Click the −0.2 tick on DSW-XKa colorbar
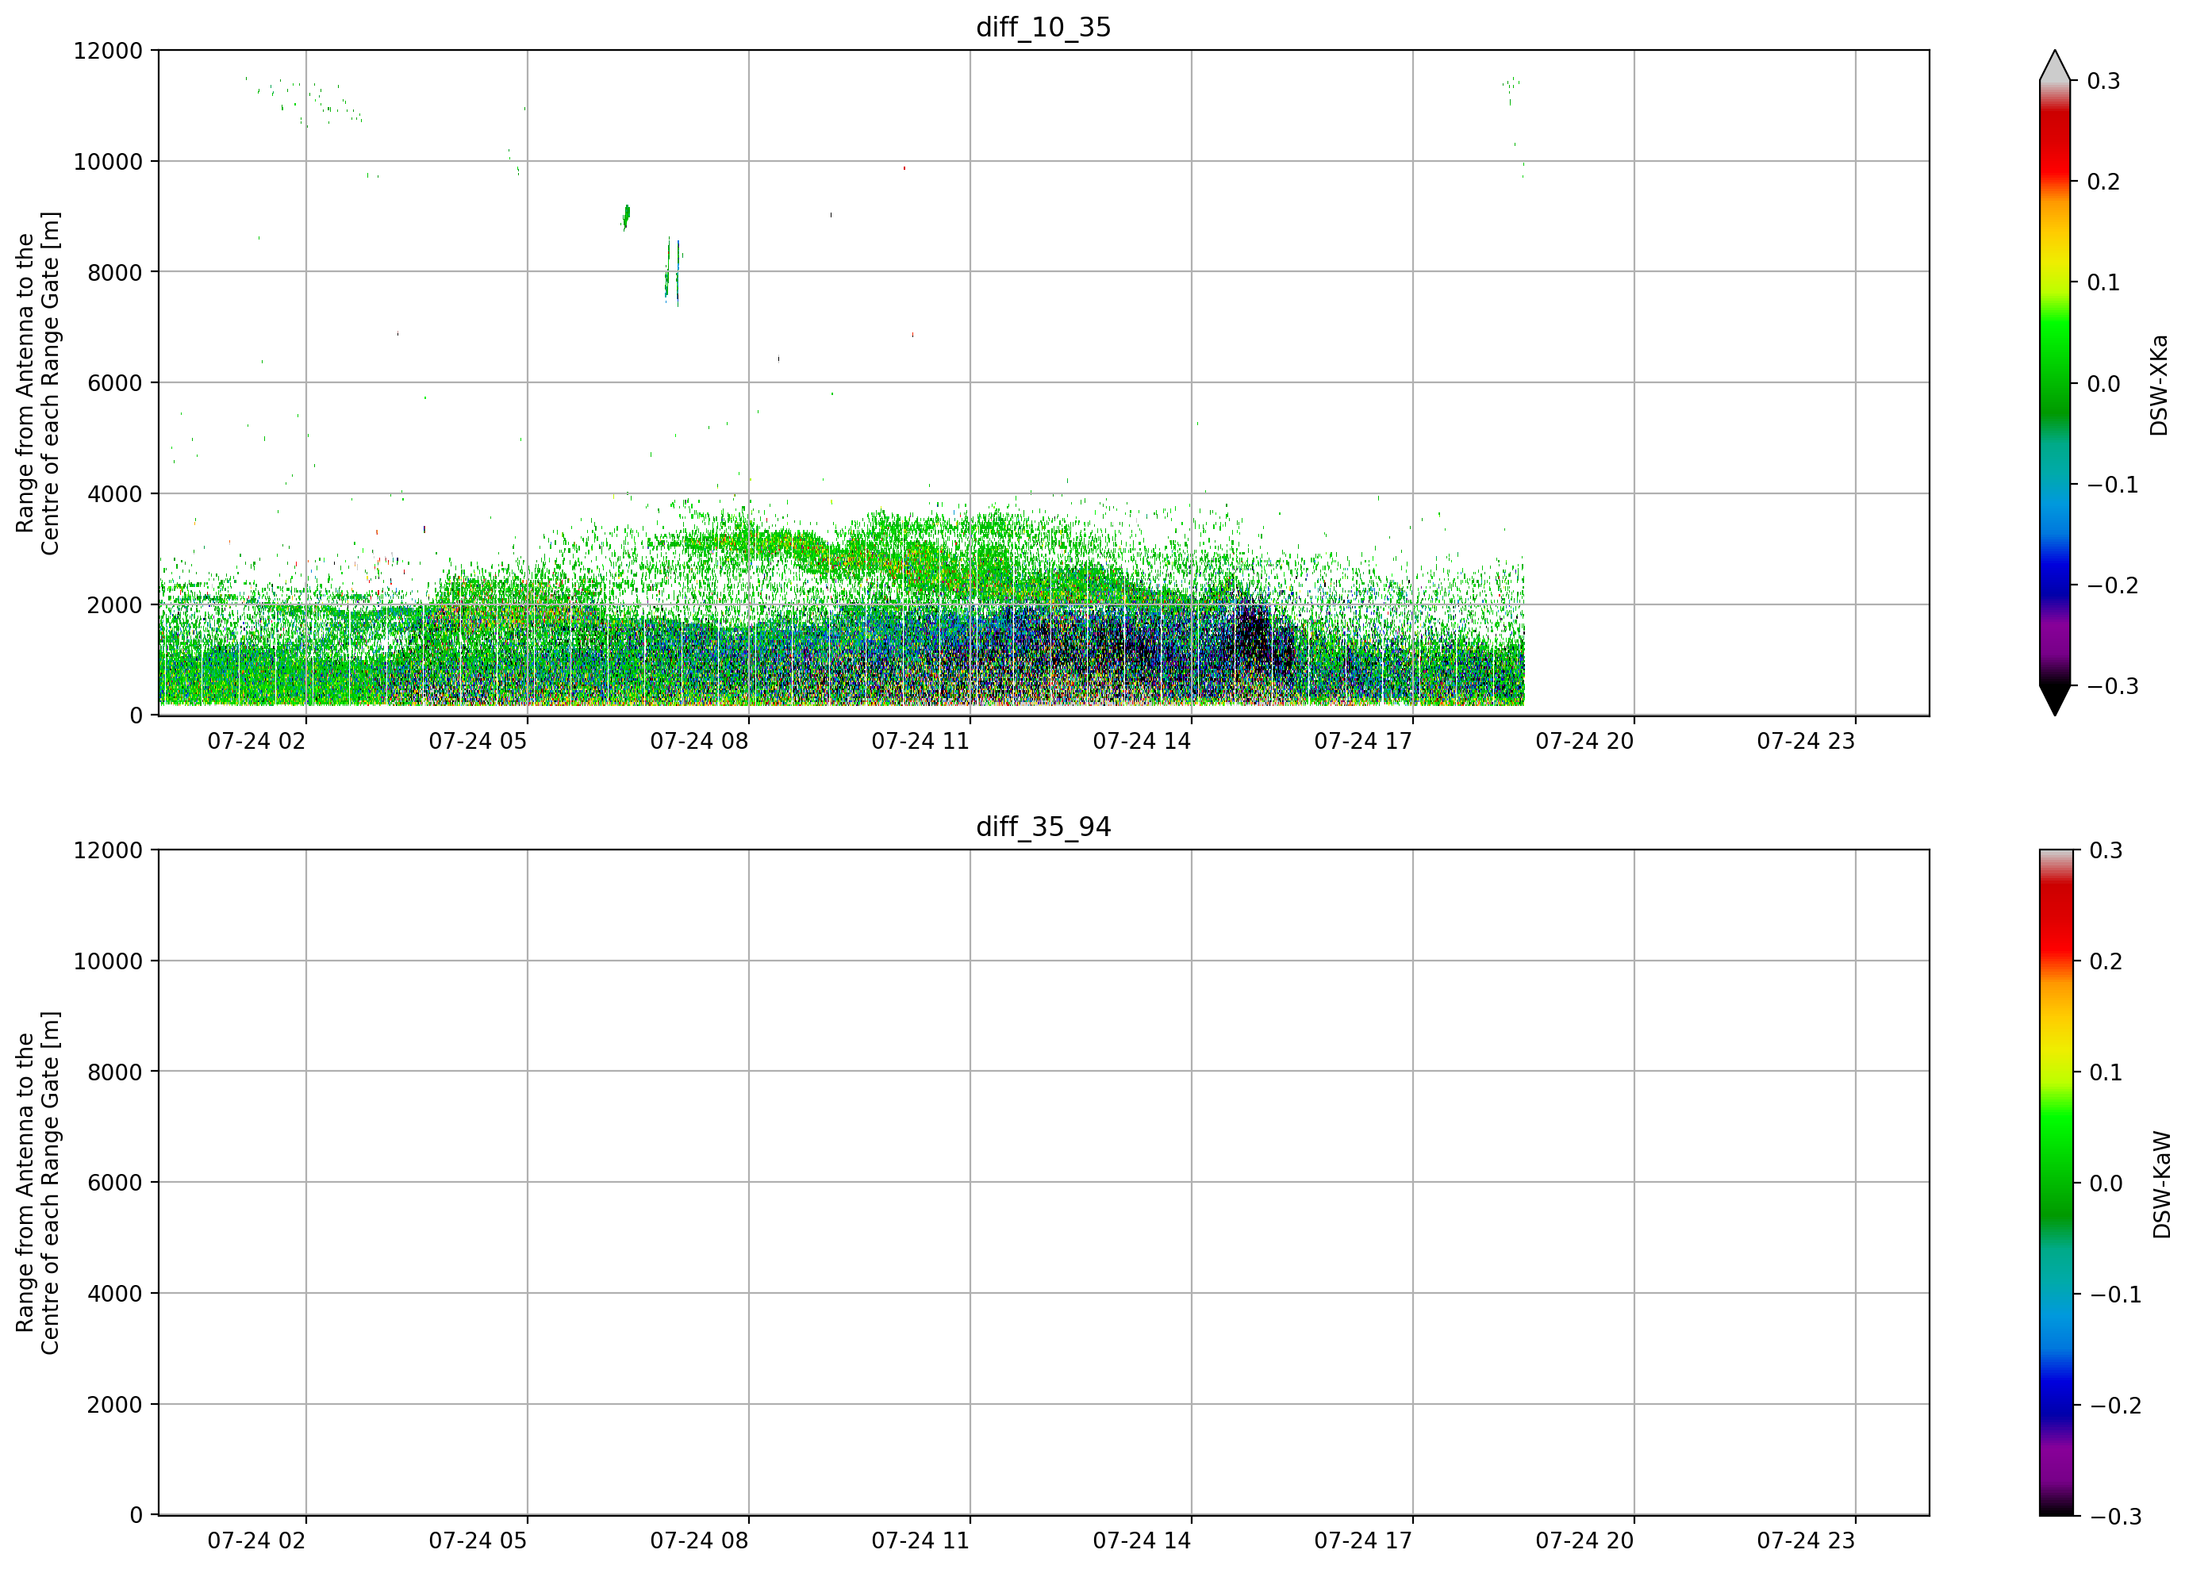 [2113, 585]
